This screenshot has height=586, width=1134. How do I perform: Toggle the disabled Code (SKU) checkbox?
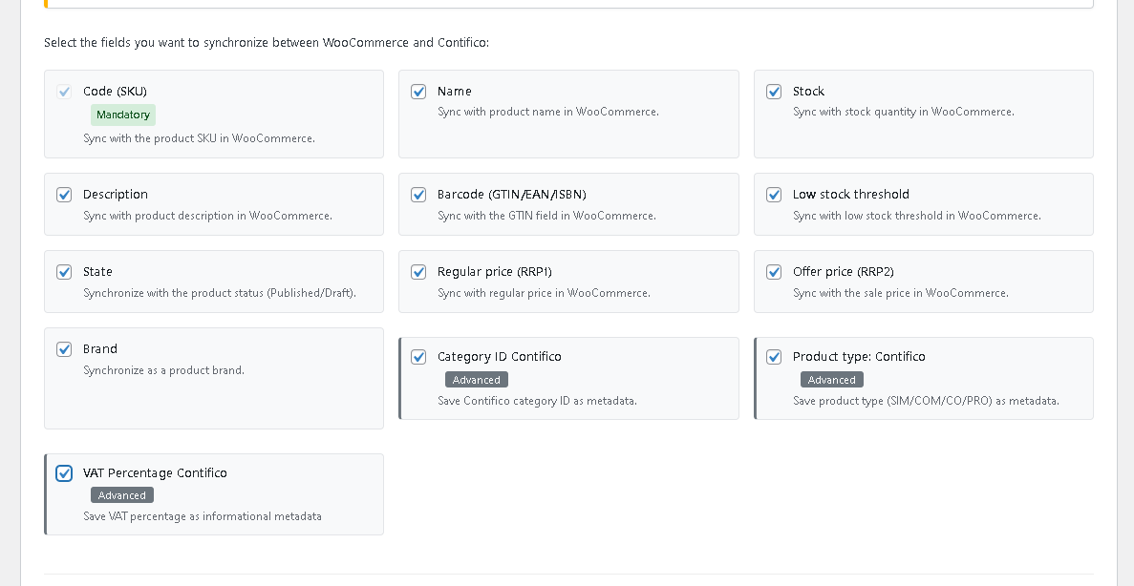[64, 92]
